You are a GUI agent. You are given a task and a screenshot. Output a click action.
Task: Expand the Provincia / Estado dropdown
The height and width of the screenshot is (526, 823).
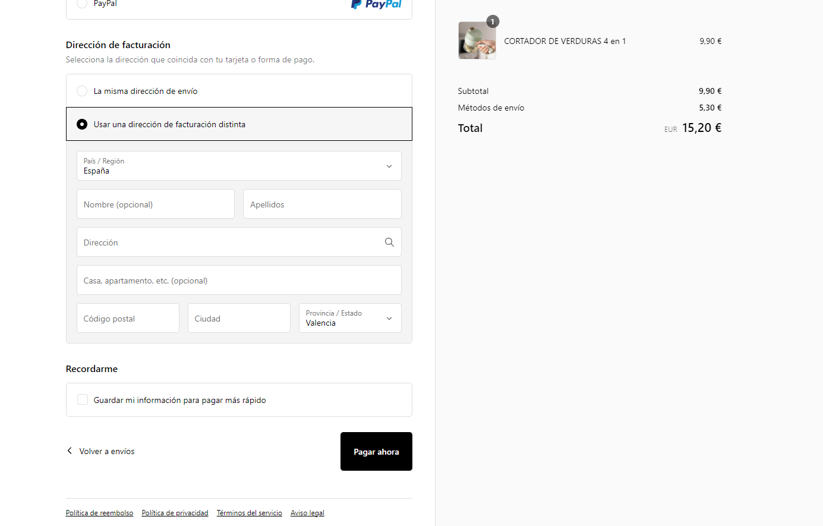pyautogui.click(x=350, y=318)
